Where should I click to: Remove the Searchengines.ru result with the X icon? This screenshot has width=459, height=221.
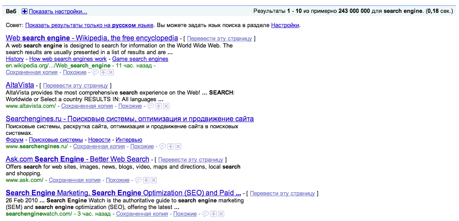178,146
